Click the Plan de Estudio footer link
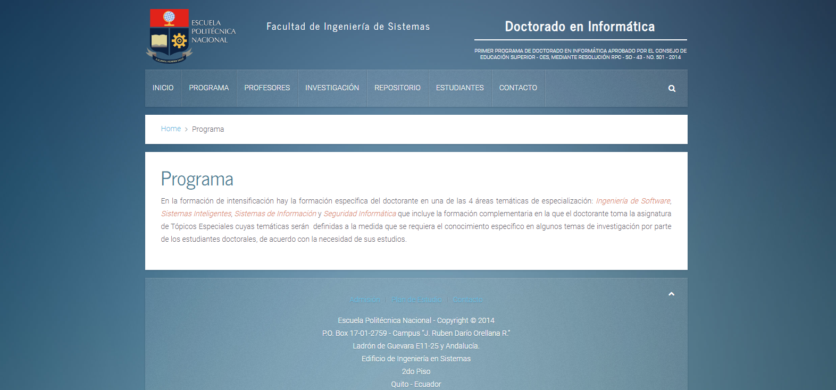 [x=416, y=300]
